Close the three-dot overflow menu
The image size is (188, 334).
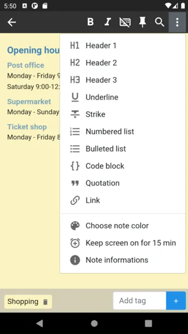[x=177, y=22]
